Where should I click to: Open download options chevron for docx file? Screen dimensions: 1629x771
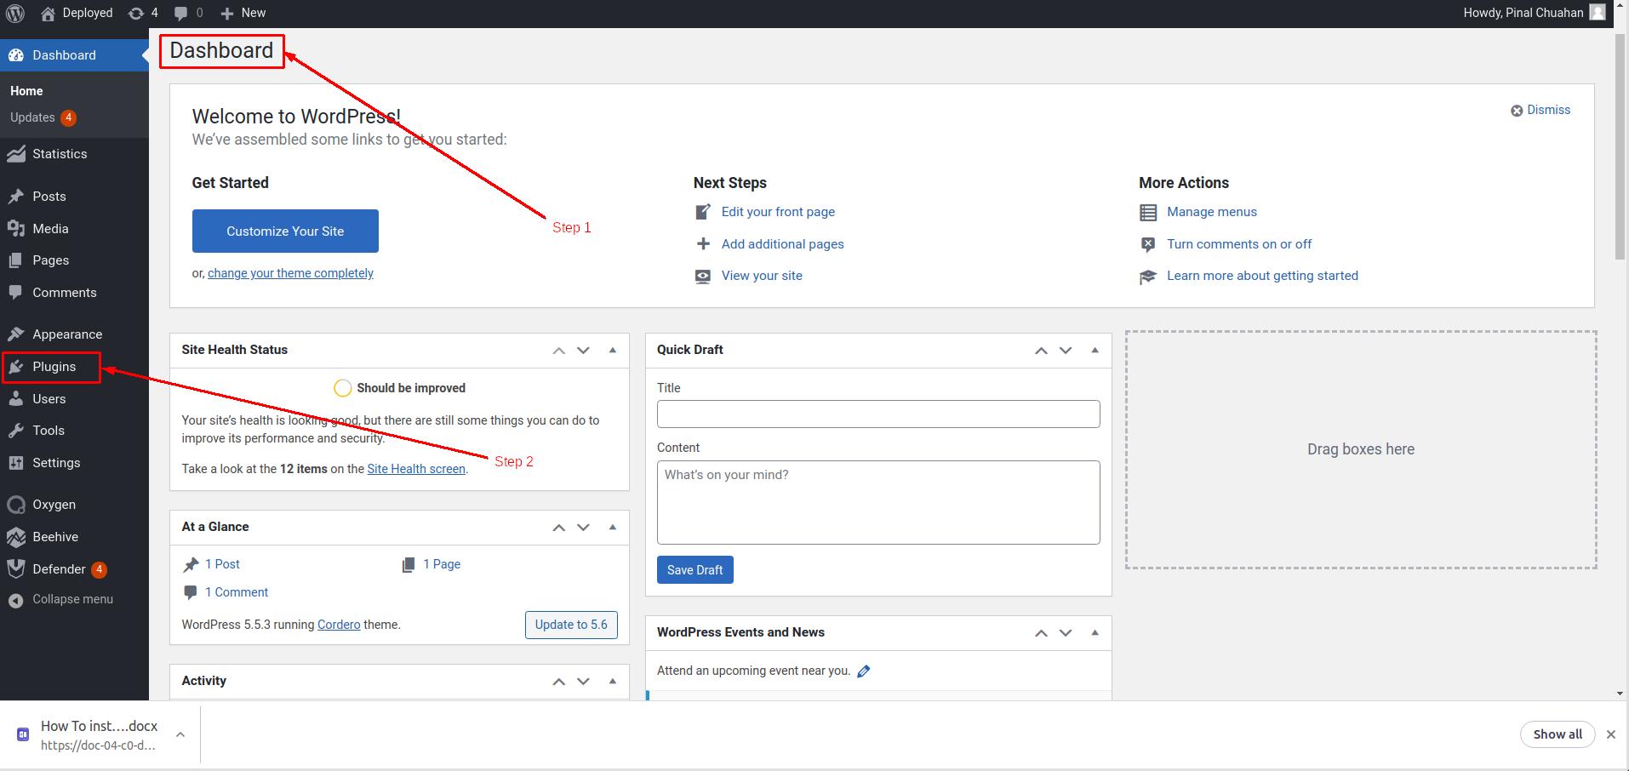[x=180, y=734]
